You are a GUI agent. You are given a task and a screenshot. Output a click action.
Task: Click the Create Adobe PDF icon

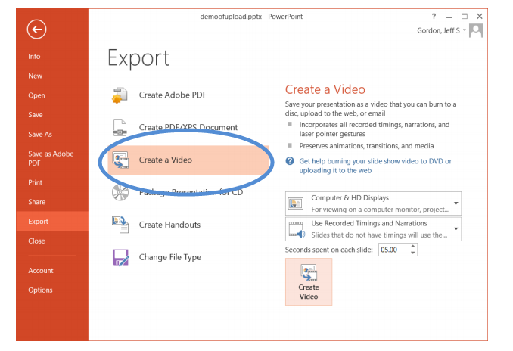coord(120,95)
